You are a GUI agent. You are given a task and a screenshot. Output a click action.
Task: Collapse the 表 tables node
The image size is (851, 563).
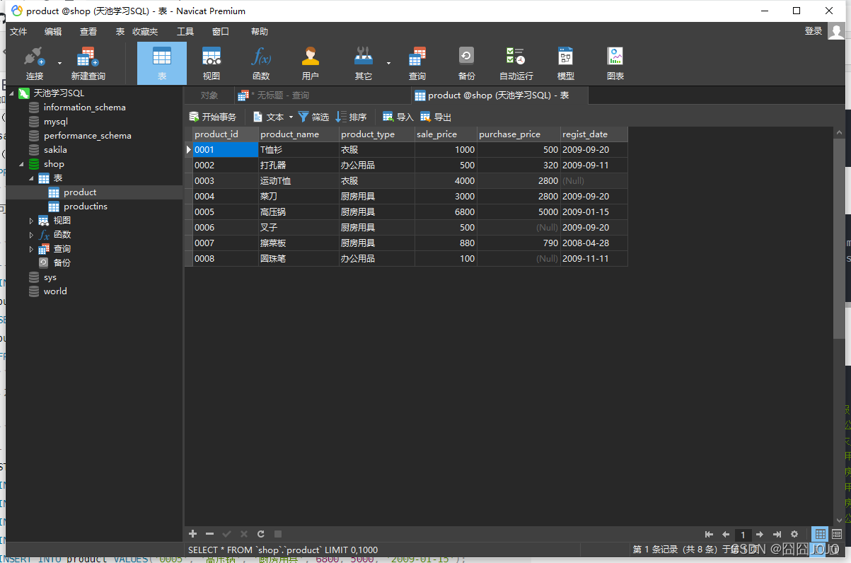(x=31, y=178)
